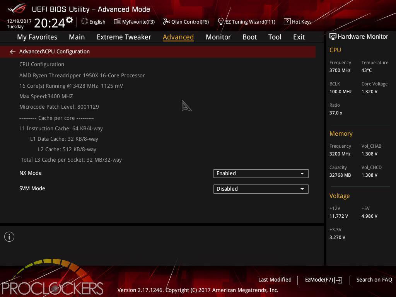Click the Core Voltage value 1.320 V
The height and width of the screenshot is (297, 396).
pos(369,92)
